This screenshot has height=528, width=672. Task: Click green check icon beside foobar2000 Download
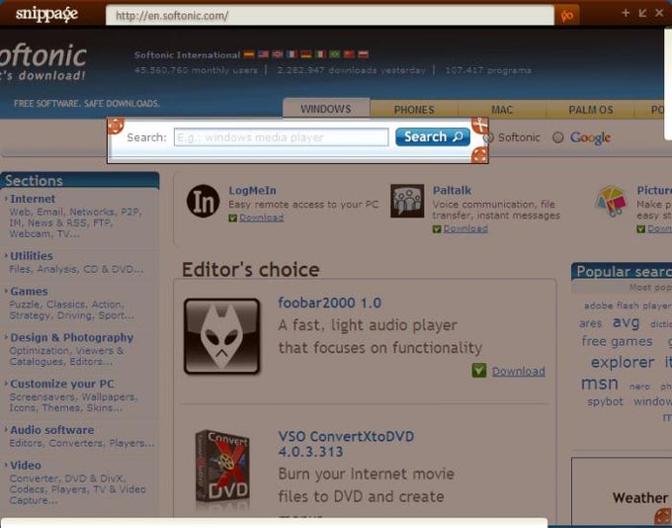point(479,370)
